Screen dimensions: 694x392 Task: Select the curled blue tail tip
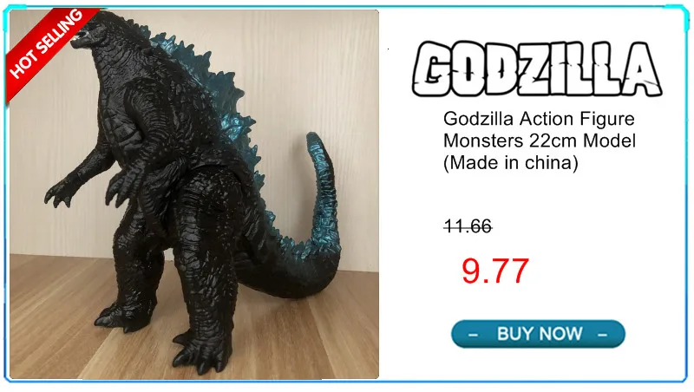click(317, 144)
